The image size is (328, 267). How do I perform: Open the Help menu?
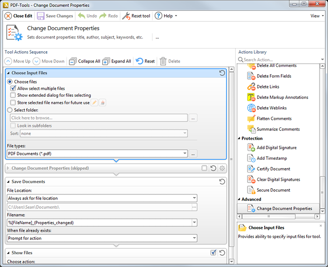point(166,16)
